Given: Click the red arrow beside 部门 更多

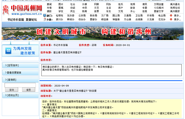Looking at the screenshot, I should click(171, 16).
